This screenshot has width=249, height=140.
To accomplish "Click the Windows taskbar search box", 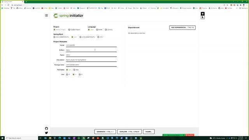I will [21, 138].
